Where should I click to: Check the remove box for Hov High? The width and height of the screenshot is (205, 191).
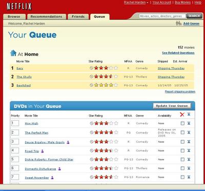click(182, 123)
